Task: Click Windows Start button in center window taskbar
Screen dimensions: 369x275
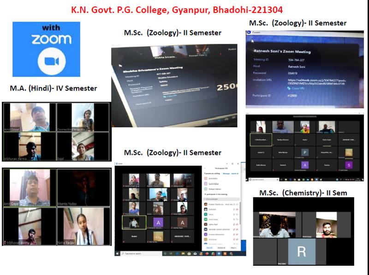Action: [x=117, y=253]
